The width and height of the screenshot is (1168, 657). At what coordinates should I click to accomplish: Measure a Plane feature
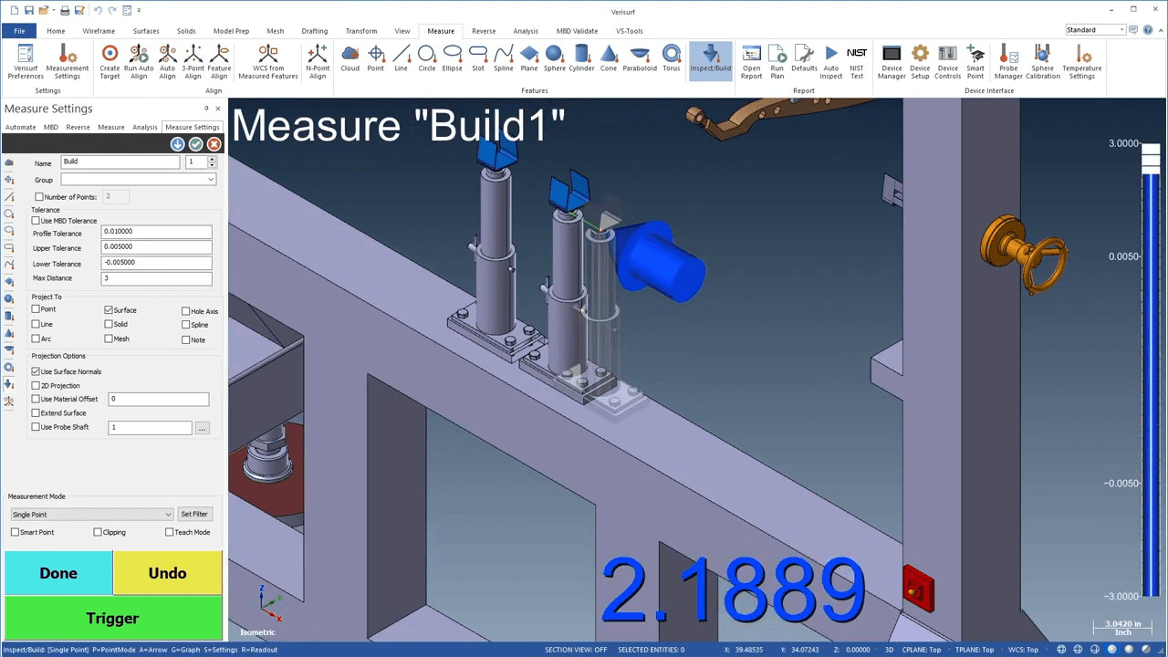pyautogui.click(x=529, y=58)
